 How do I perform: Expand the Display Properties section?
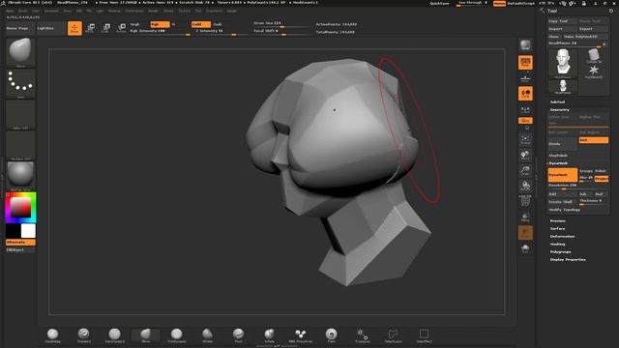tap(568, 260)
